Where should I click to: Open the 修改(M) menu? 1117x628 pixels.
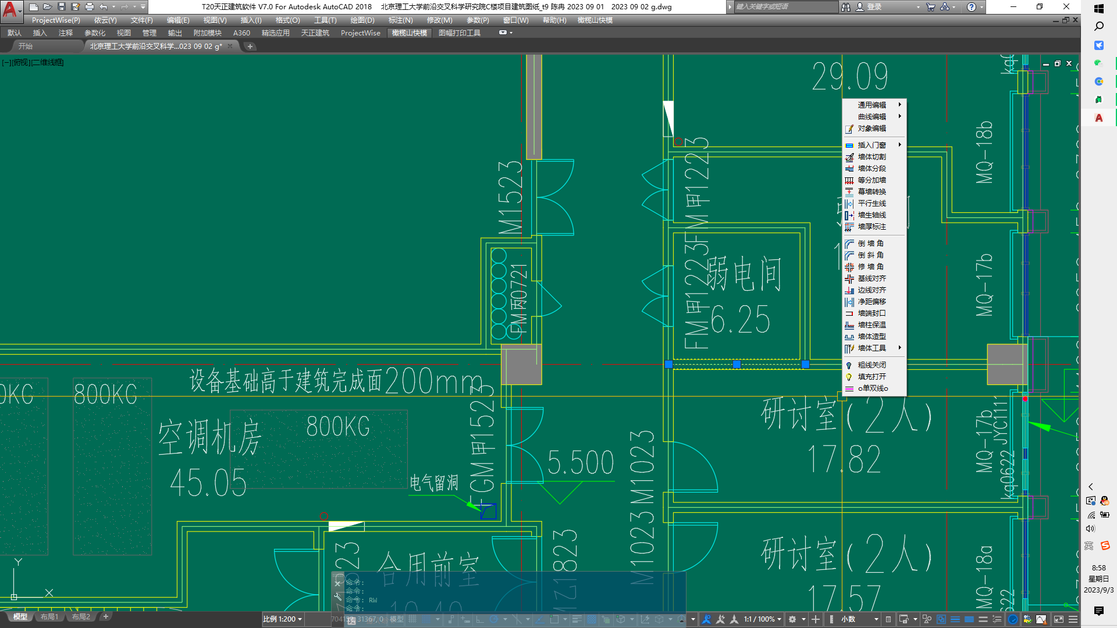click(439, 20)
